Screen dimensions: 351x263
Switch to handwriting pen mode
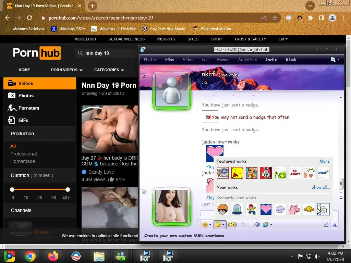(x=326, y=225)
